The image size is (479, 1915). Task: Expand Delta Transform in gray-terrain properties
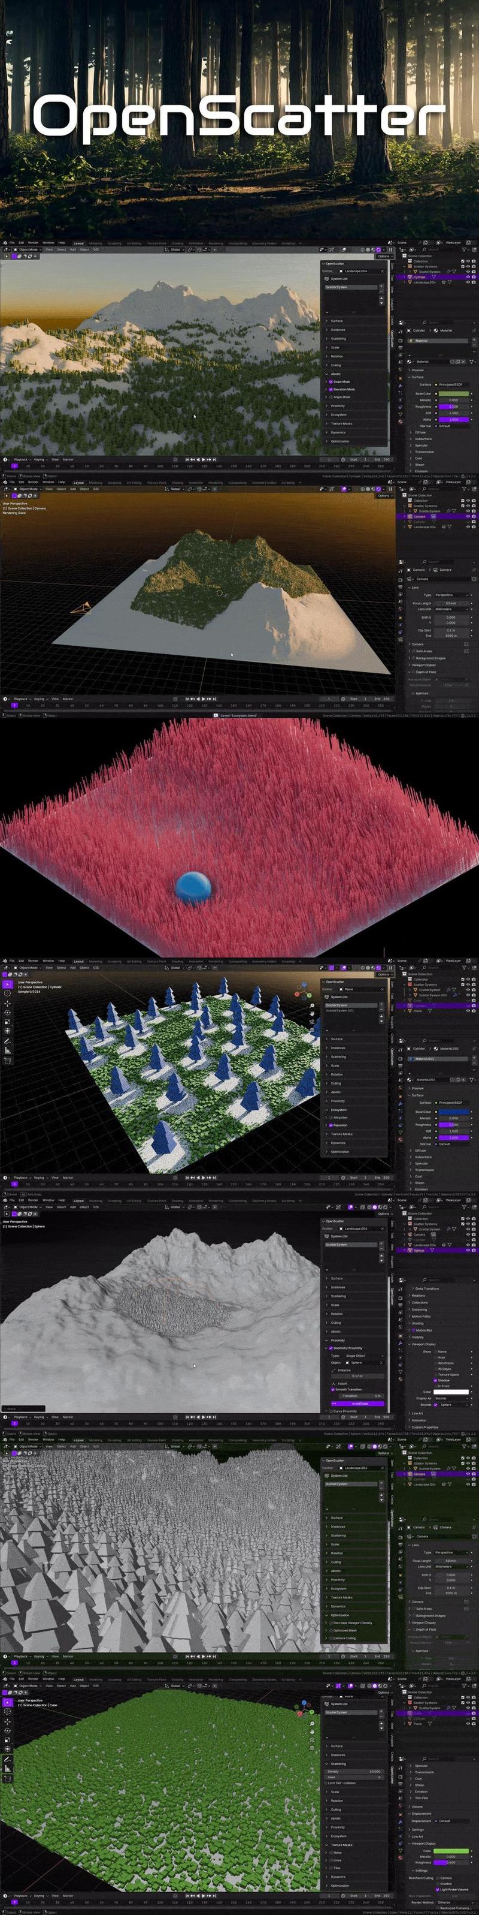[x=426, y=1288]
